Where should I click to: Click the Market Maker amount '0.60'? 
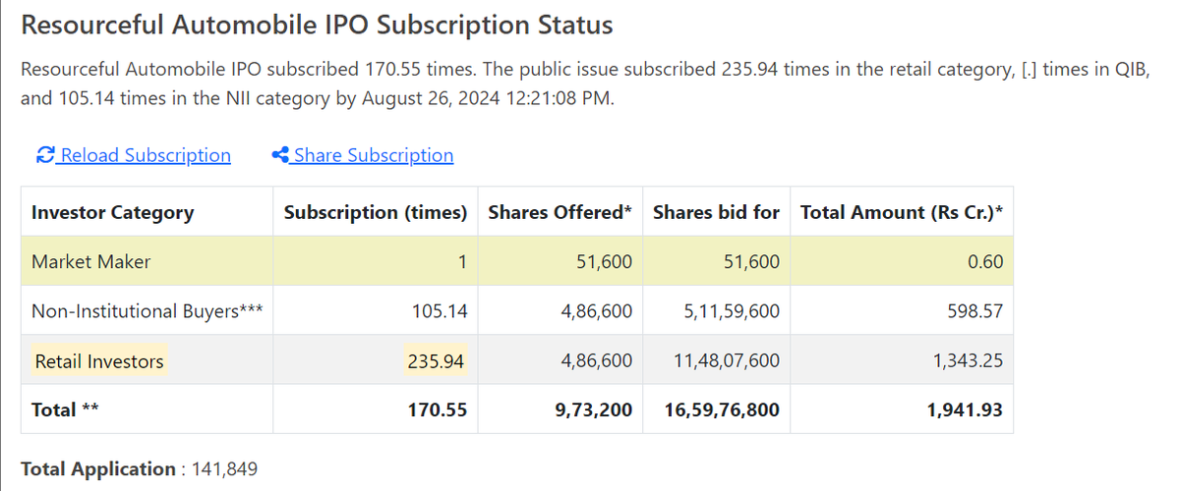[x=985, y=262]
